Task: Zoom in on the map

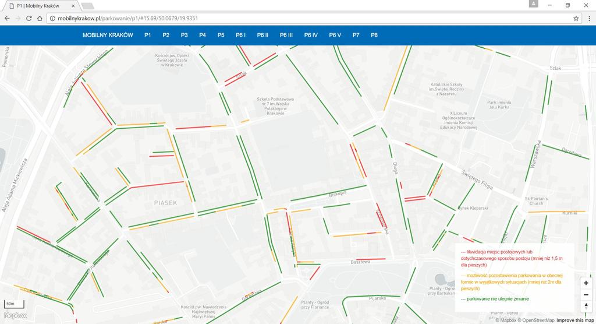Action: 586,283
